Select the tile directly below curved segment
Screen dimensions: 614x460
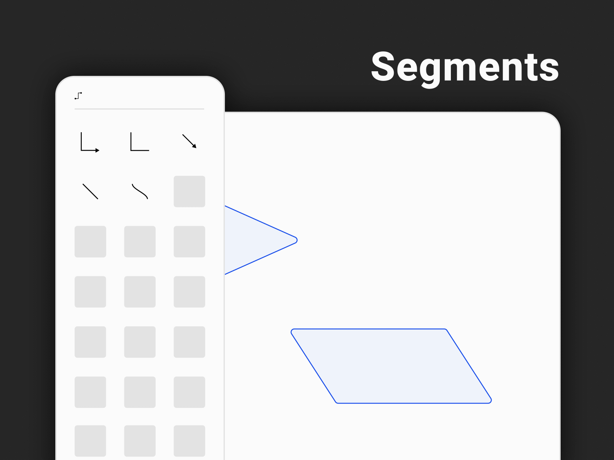tap(140, 242)
